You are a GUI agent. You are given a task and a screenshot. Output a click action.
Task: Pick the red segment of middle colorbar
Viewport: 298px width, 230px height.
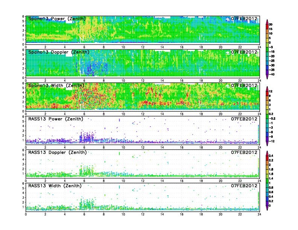tap(267, 94)
